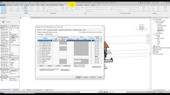
Task: Expand the Bandejas de cables category
Action: click(x=38, y=60)
